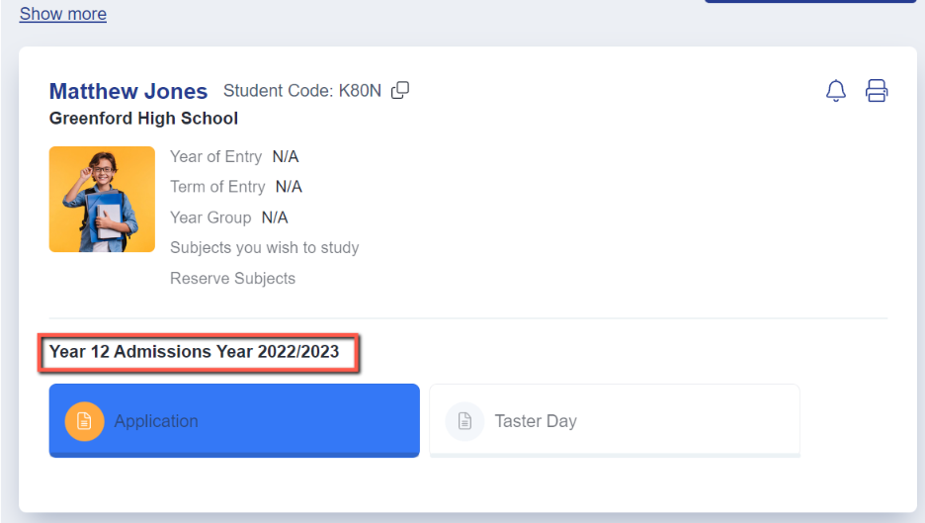Image resolution: width=925 pixels, height=523 pixels.
Task: Click the Greenford High School name
Action: 143,119
